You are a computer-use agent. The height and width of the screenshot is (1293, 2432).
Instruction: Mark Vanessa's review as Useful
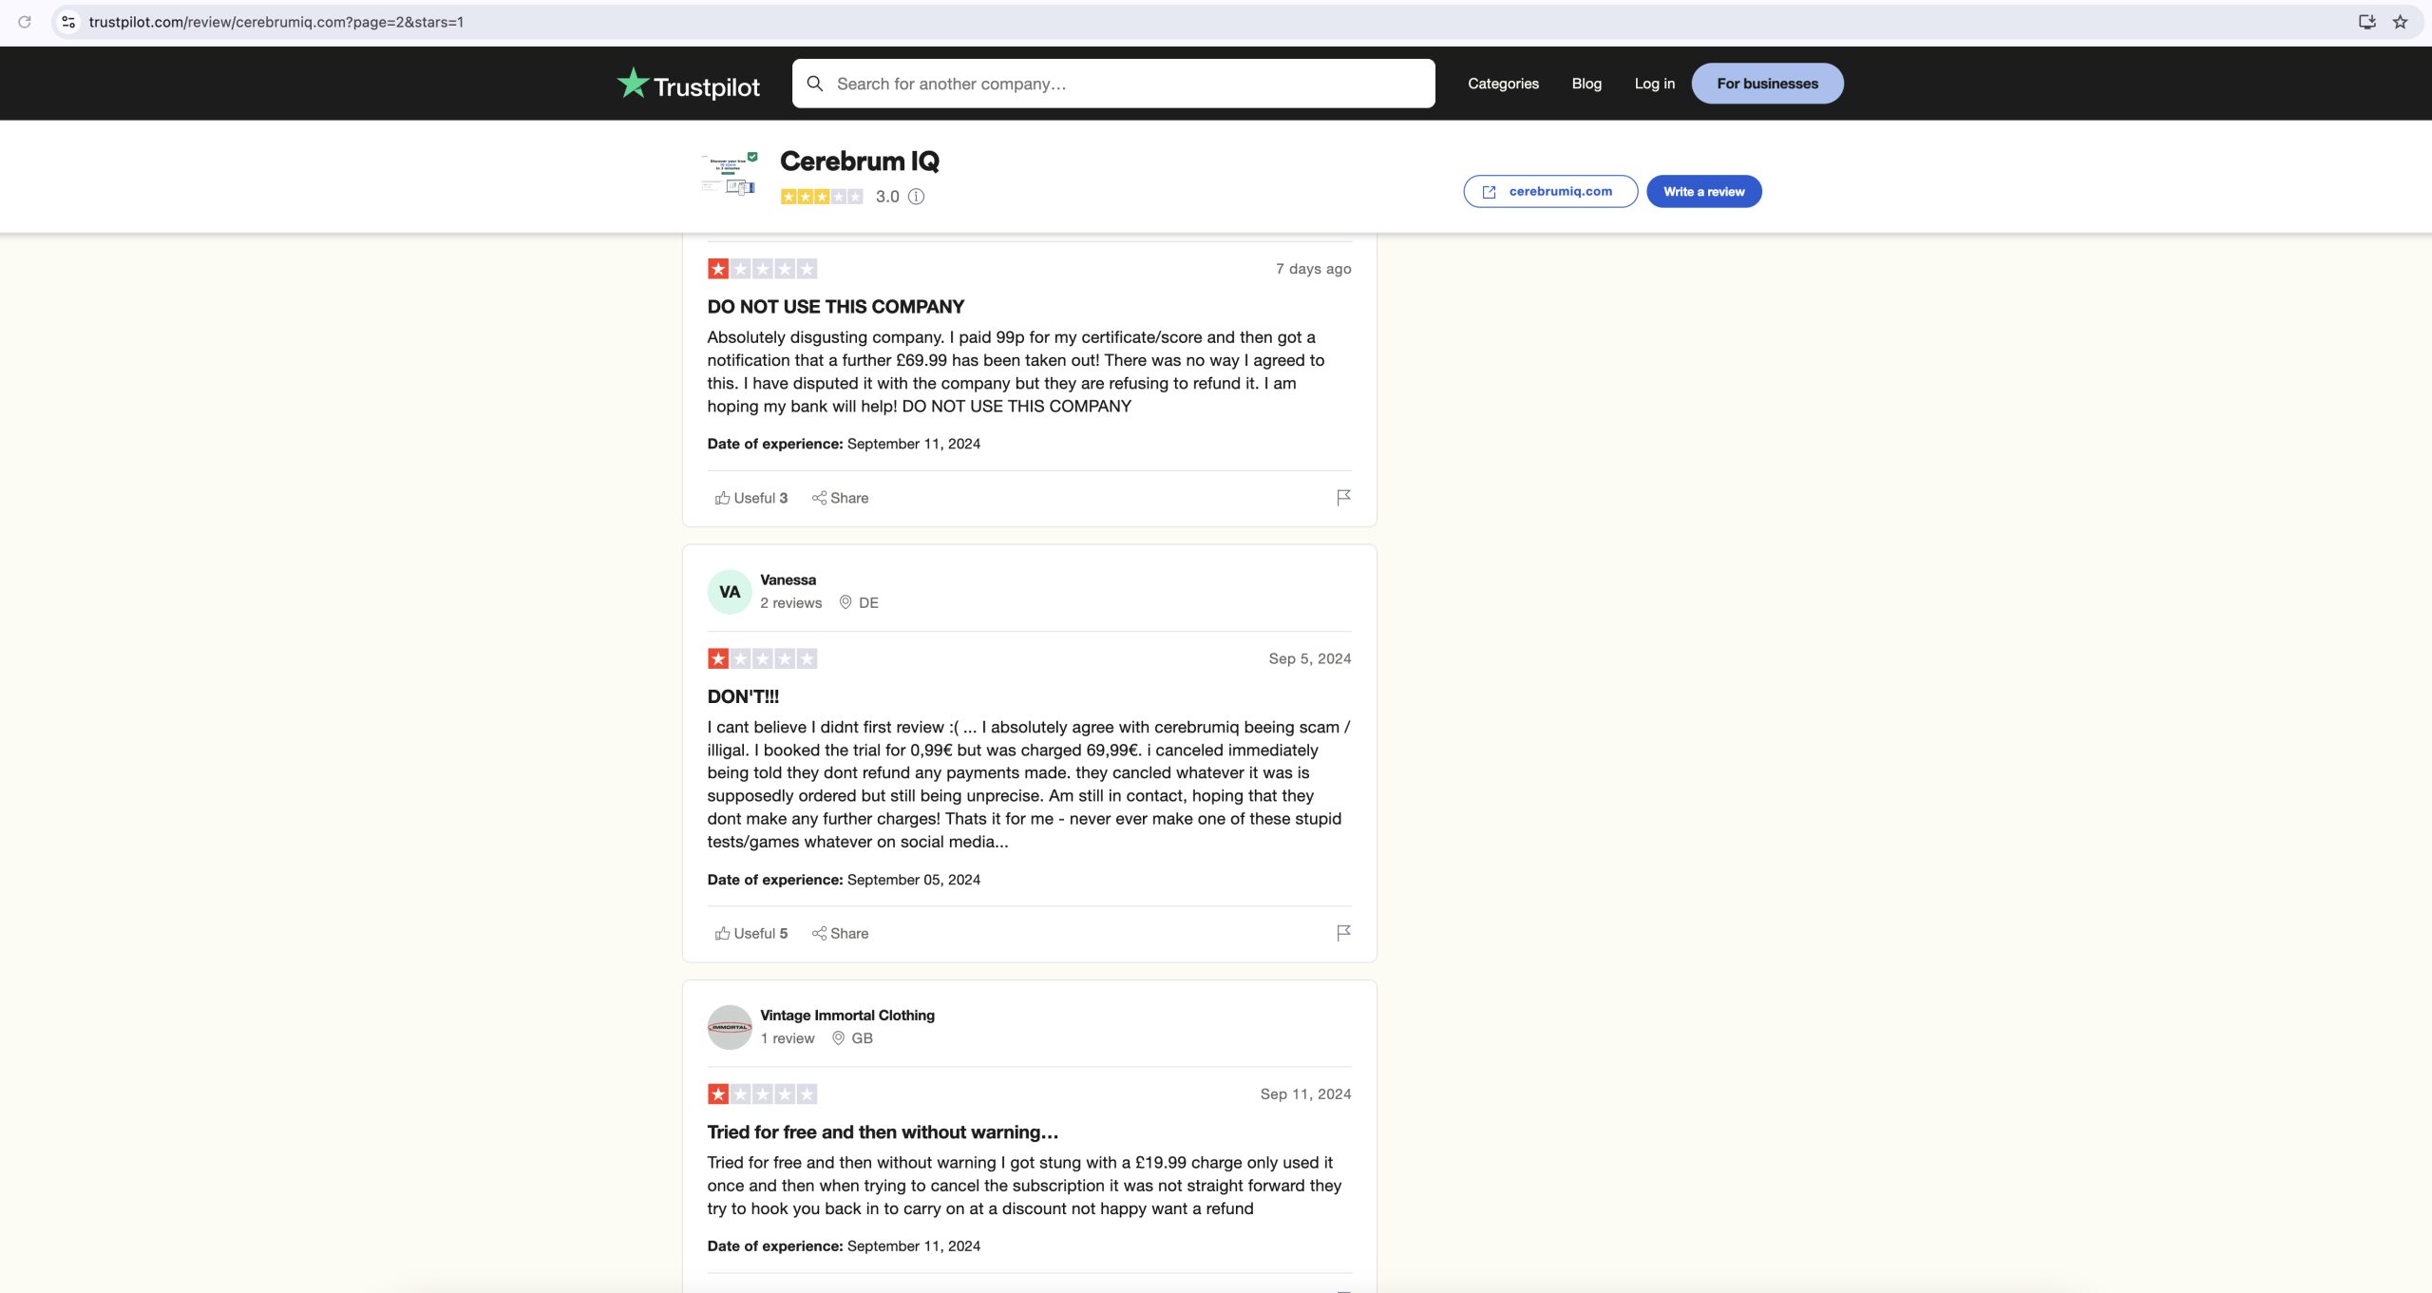751,933
